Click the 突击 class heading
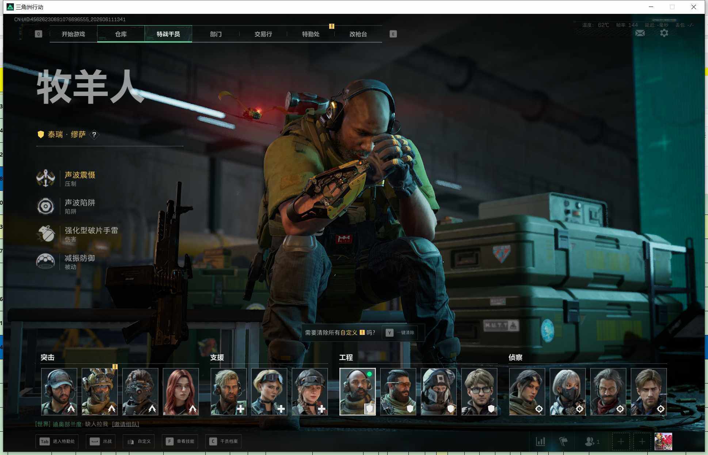This screenshot has width=708, height=455. (x=47, y=358)
